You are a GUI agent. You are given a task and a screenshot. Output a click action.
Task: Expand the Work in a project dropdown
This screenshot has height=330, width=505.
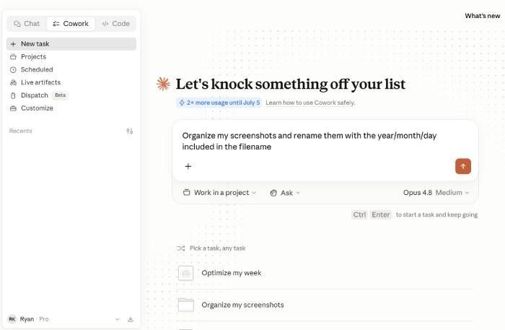[219, 193]
